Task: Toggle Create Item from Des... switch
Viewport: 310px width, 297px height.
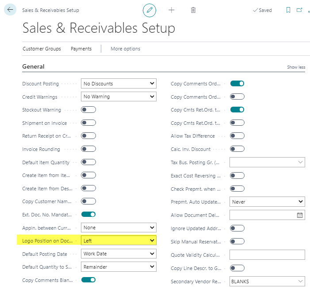Action: coord(88,189)
